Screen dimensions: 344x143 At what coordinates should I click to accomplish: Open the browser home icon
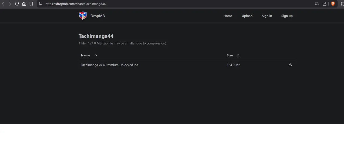(24, 4)
